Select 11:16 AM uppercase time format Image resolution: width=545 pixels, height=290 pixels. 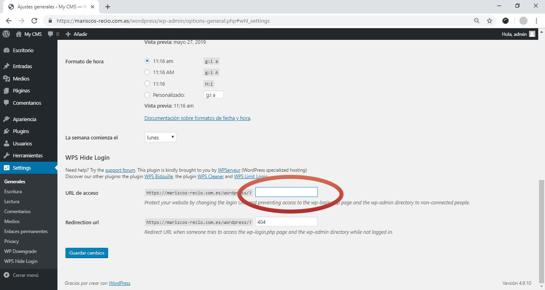point(147,72)
